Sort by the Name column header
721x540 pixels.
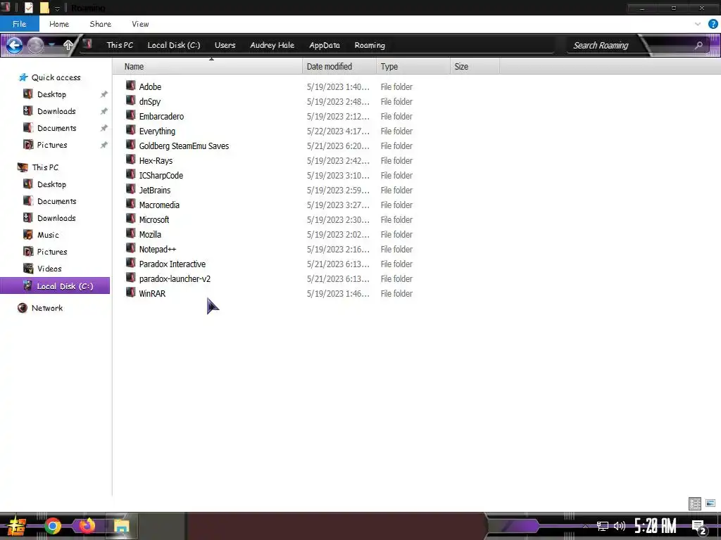(207, 67)
